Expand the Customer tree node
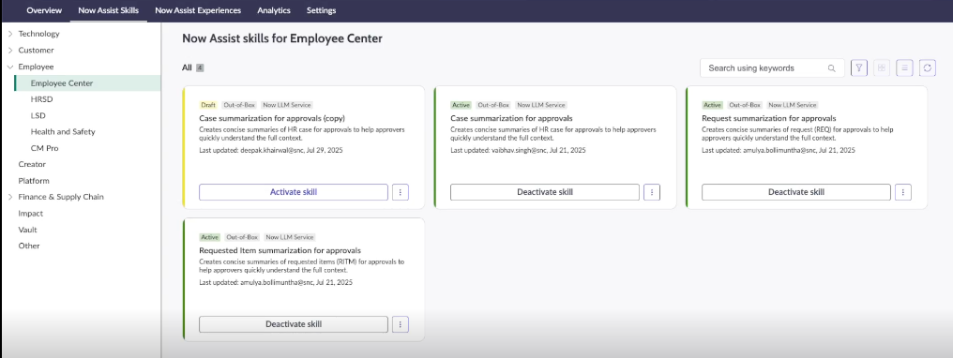The height and width of the screenshot is (358, 953). [10, 51]
